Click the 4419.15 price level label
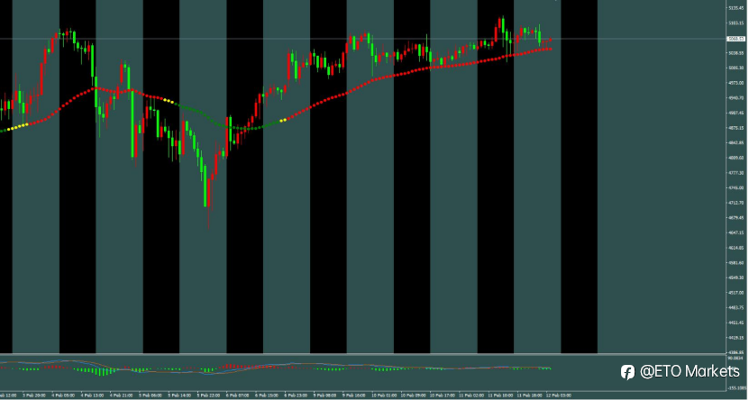The image size is (749, 400). (x=736, y=338)
